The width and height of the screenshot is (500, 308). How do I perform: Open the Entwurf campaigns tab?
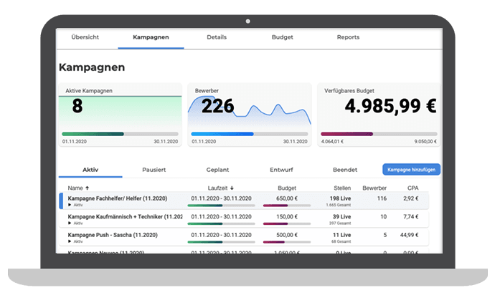[281, 170]
